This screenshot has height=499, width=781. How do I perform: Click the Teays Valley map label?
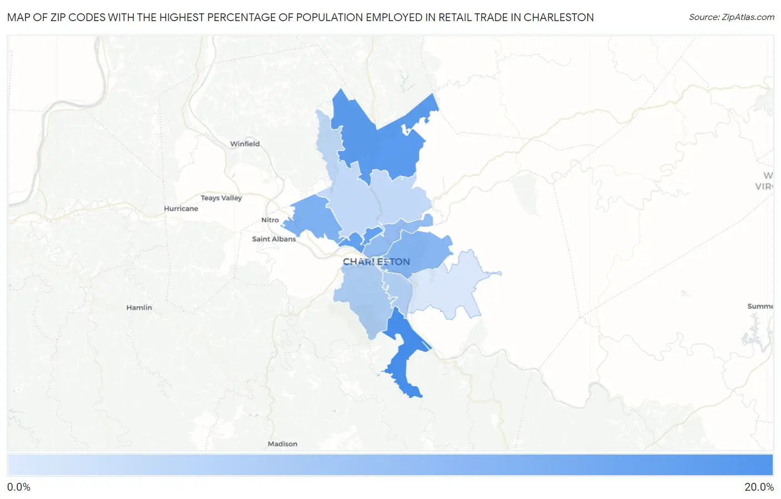(221, 198)
